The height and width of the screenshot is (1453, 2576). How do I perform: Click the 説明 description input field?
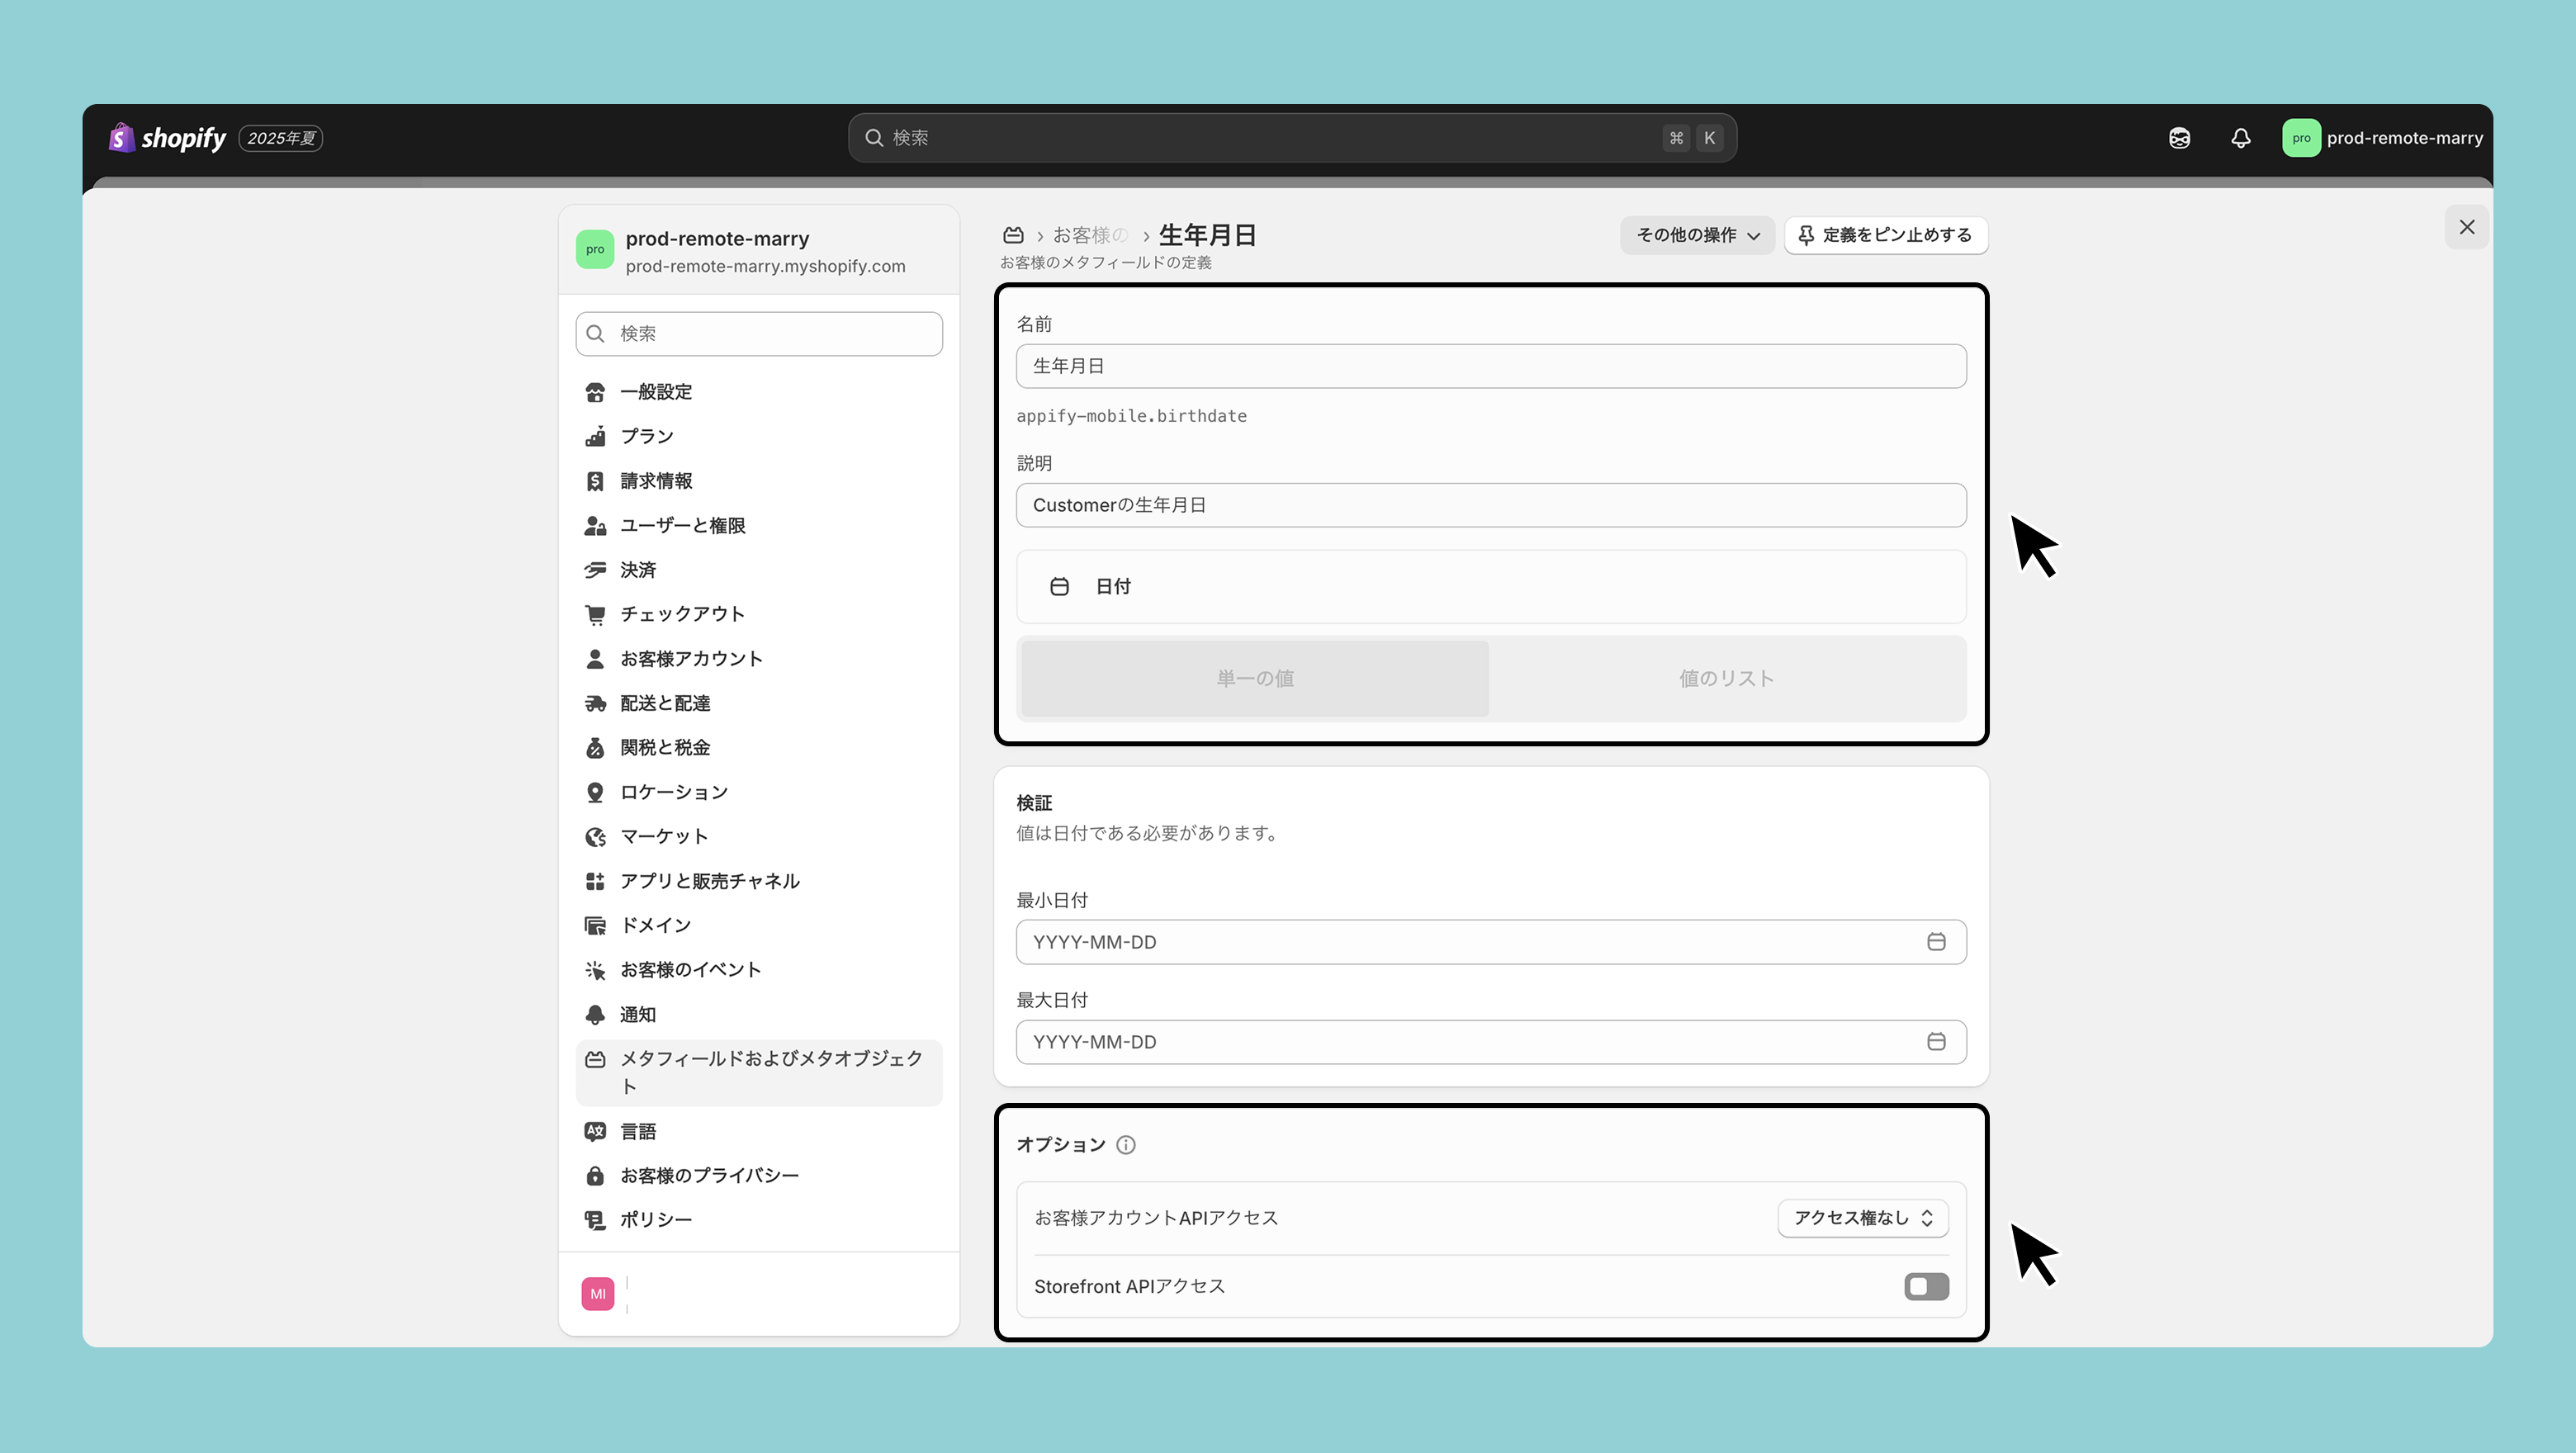click(x=1490, y=505)
